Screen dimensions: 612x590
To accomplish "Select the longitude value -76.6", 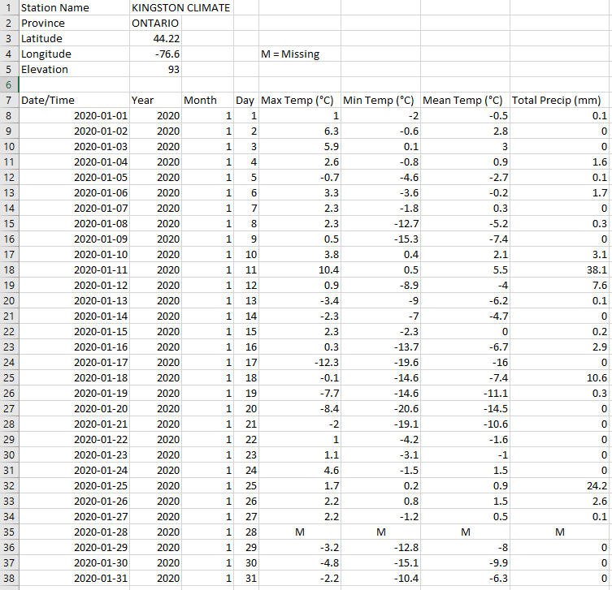I will [155, 54].
